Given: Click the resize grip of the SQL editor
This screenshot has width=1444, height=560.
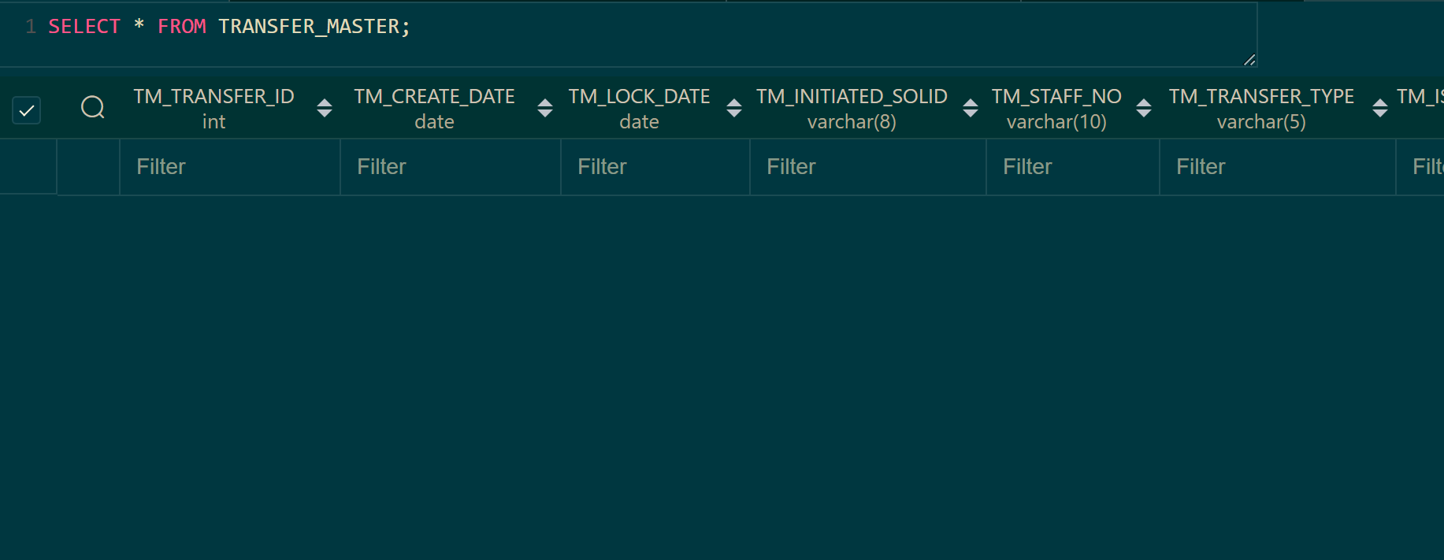Looking at the screenshot, I should [x=1249, y=59].
